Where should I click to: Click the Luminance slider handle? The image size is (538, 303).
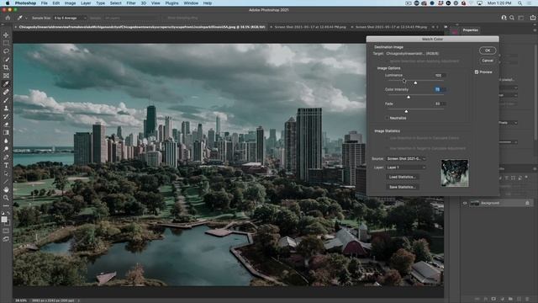click(x=415, y=82)
